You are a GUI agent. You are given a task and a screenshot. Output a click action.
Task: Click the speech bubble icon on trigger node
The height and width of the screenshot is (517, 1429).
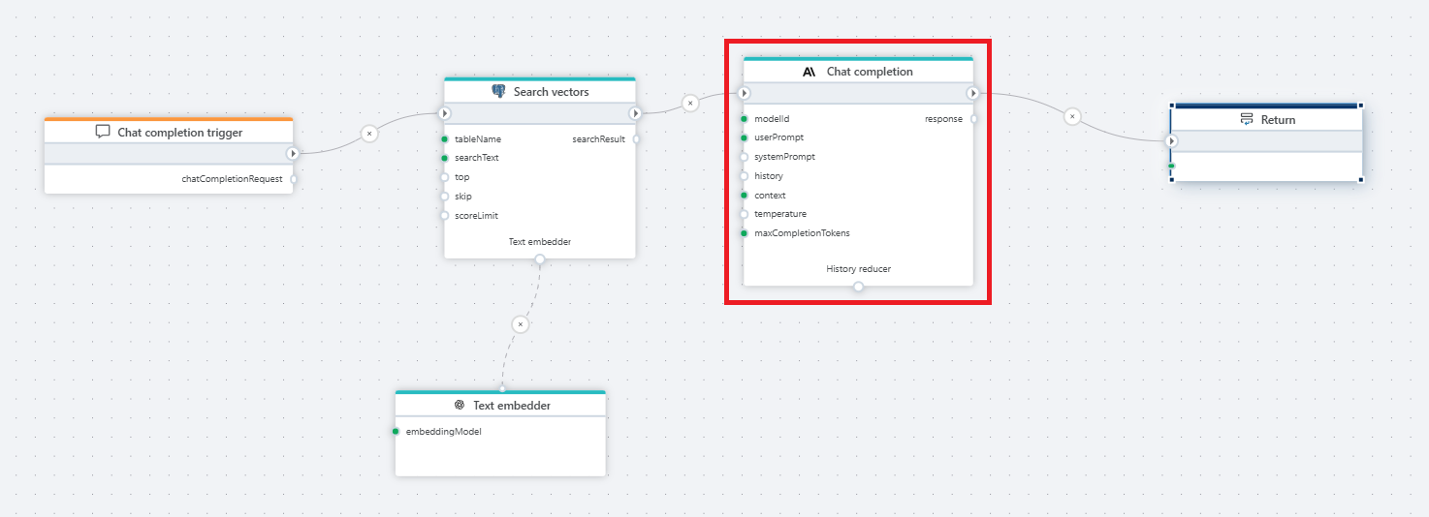(x=103, y=132)
